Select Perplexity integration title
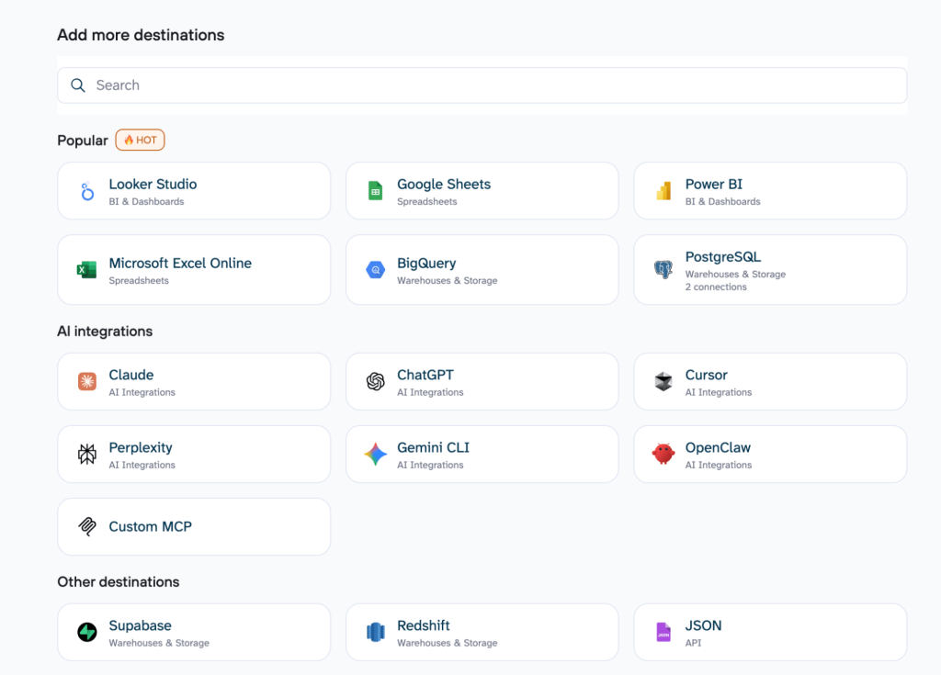This screenshot has height=675, width=941. (141, 447)
